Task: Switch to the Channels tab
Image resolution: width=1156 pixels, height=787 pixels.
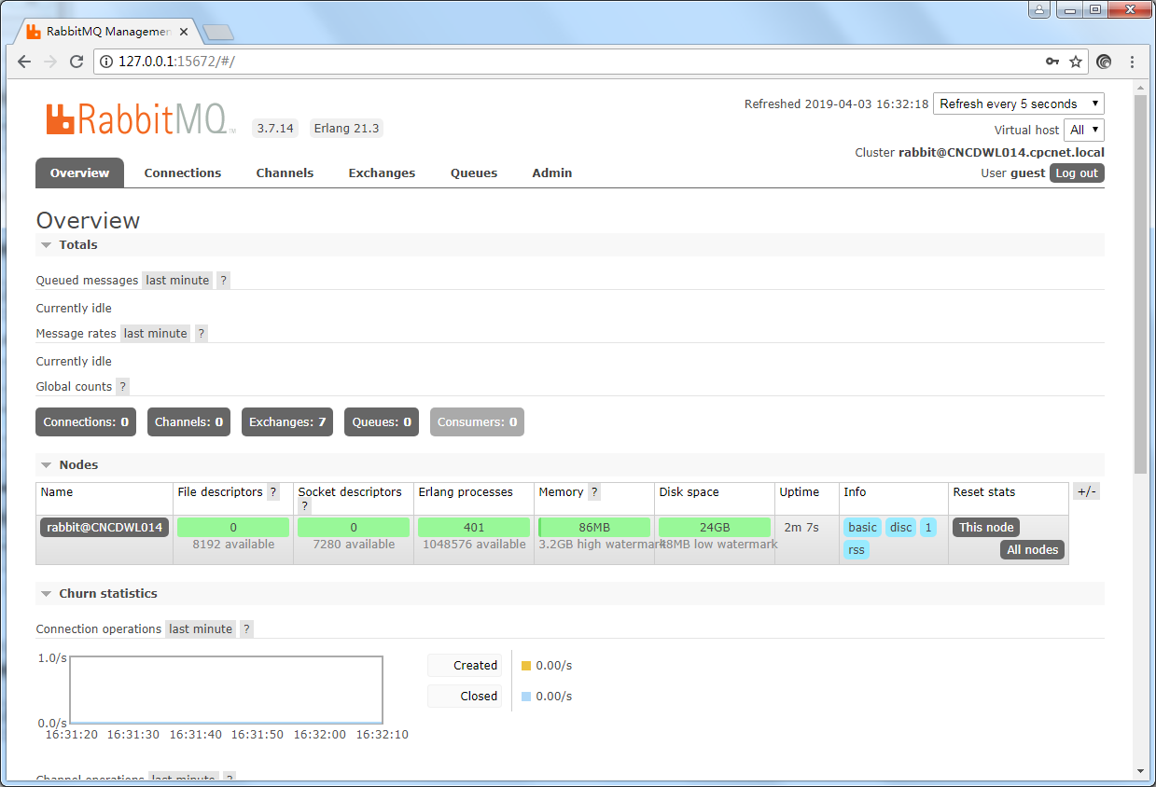Action: [285, 173]
